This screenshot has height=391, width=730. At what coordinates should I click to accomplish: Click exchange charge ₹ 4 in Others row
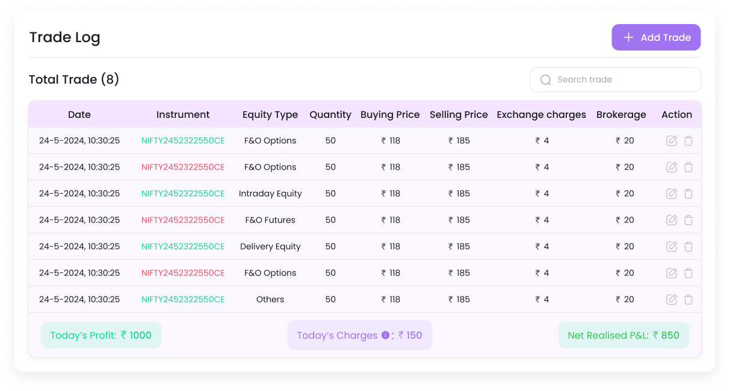(x=542, y=300)
